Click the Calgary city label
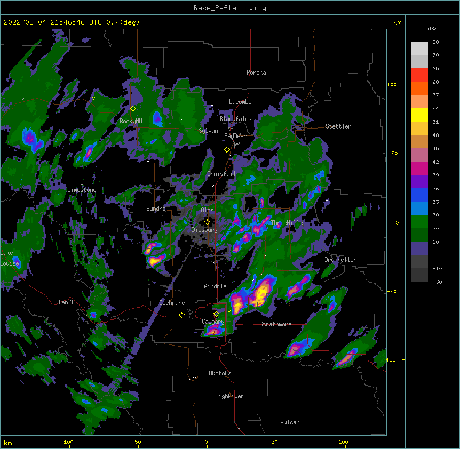Screen dimensions: 460x449 tap(213, 322)
